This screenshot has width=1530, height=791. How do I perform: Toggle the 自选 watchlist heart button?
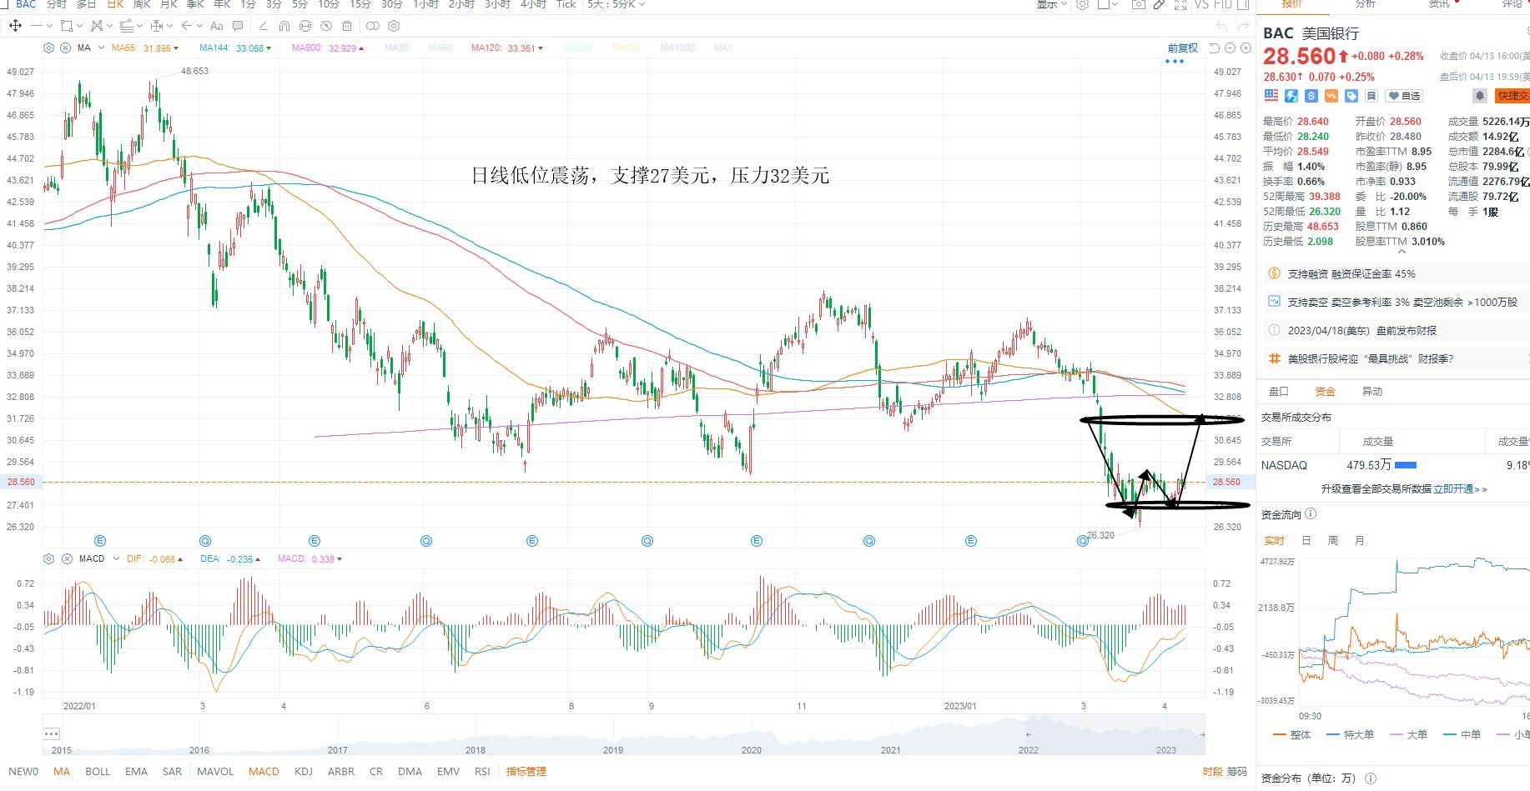[1405, 96]
